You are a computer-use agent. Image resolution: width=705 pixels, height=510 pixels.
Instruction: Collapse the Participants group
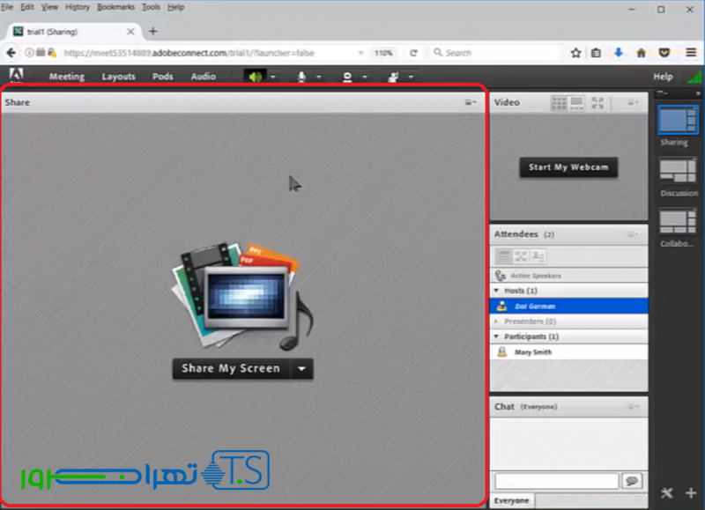coord(496,336)
